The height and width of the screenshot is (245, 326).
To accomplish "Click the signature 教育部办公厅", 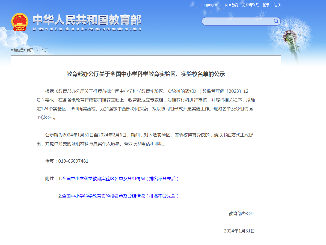I will click(242, 213).
